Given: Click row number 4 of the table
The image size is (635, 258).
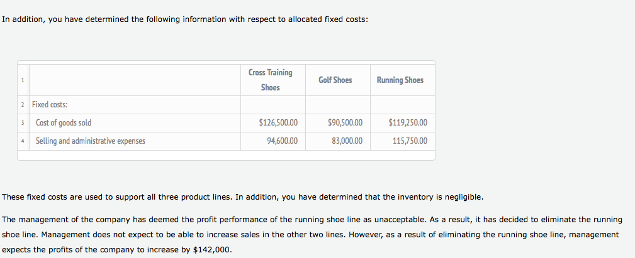Looking at the screenshot, I should [x=22, y=141].
